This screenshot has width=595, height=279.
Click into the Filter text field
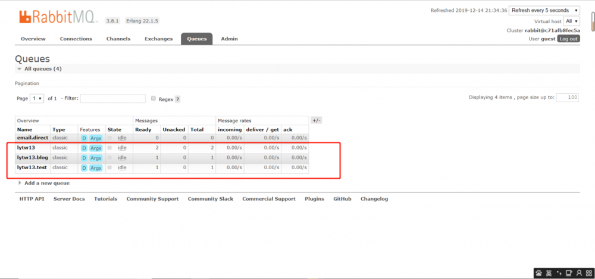coord(112,99)
